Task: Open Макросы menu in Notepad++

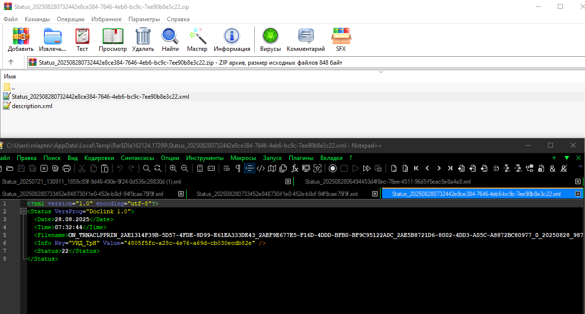Action: pos(243,158)
